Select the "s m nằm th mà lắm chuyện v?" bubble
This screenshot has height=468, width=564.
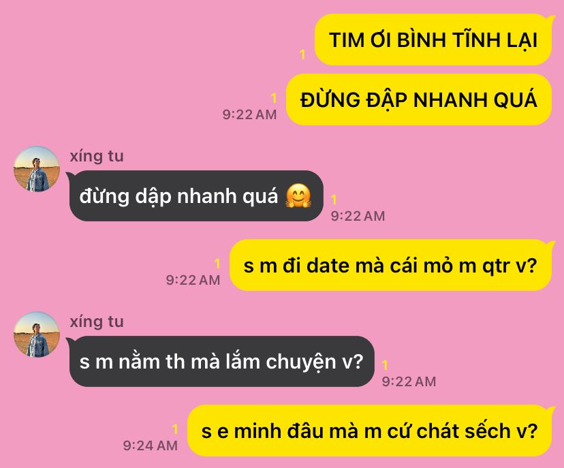click(221, 362)
